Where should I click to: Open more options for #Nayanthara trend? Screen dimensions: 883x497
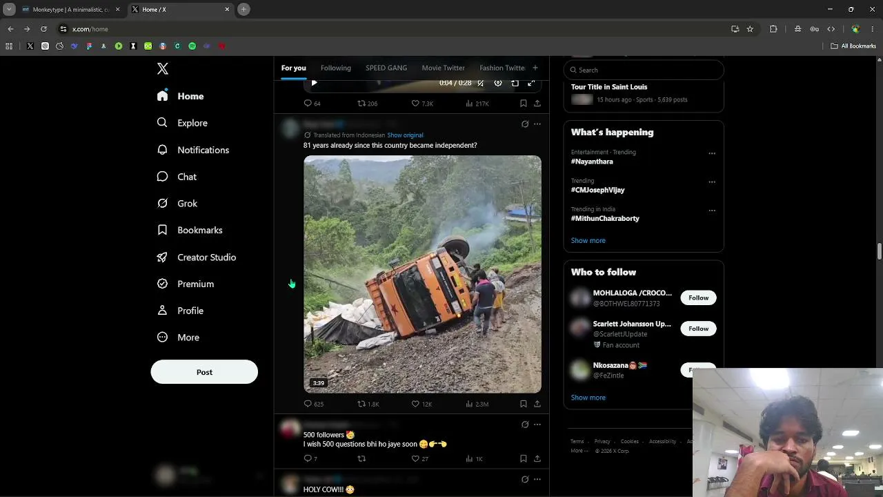[712, 153]
